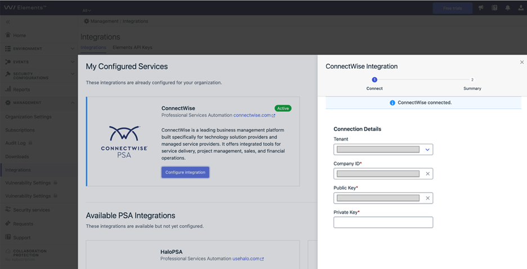
Task: Close the ConnectWise Integration panel
Action: pos(521,62)
